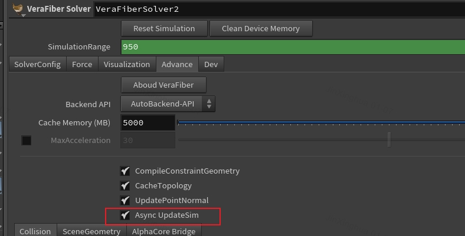Uncheck the CacheTopology option
The height and width of the screenshot is (236, 465).
pyautogui.click(x=125, y=186)
